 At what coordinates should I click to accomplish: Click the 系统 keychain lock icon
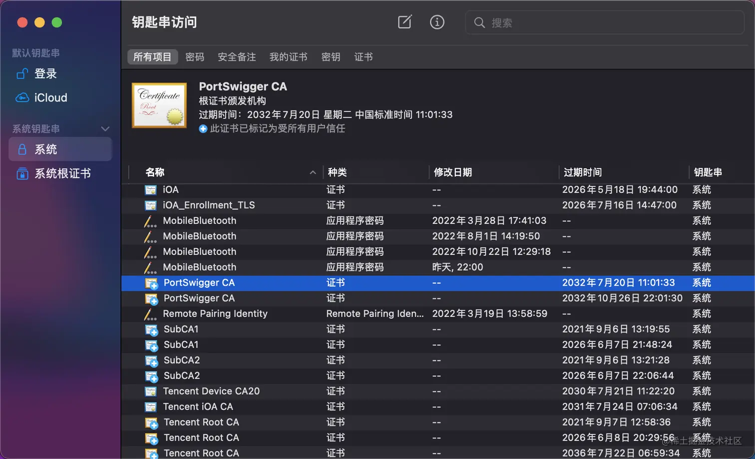(x=22, y=149)
